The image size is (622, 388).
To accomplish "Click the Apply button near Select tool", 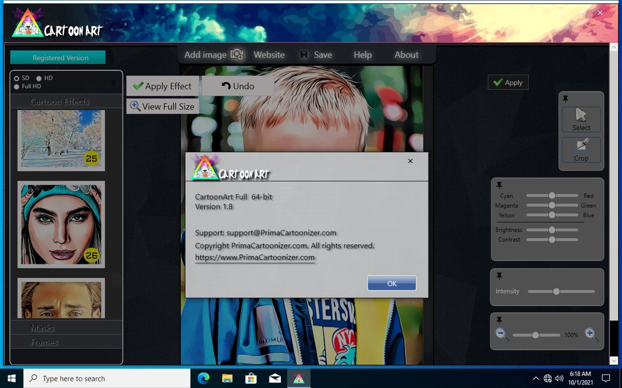I will click(508, 82).
